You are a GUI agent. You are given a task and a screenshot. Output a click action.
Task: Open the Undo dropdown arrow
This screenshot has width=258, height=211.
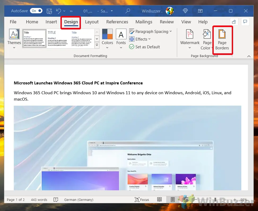tap(64, 11)
